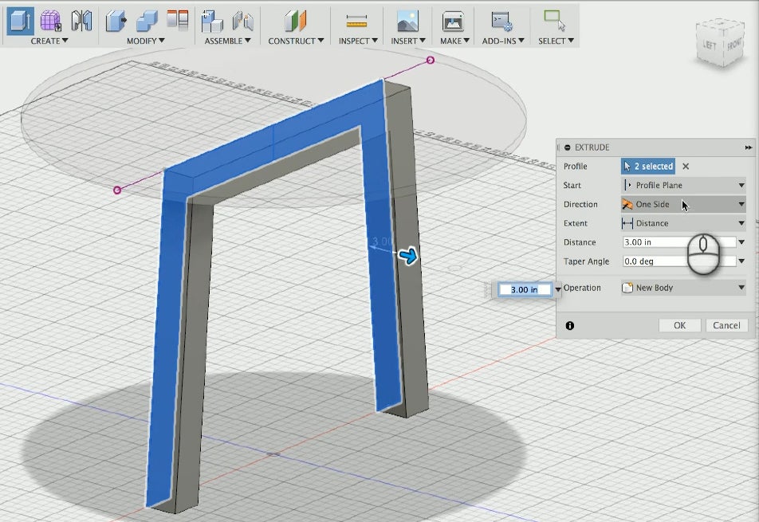Viewport: 759px width, 522px height.
Task: Click the EXTRUDE dialog title text
Action: click(592, 147)
